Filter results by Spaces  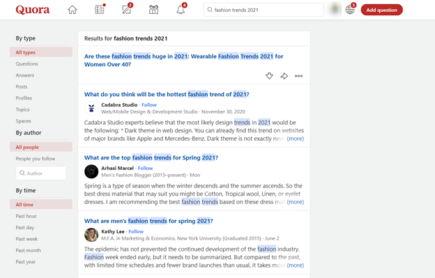(x=23, y=121)
